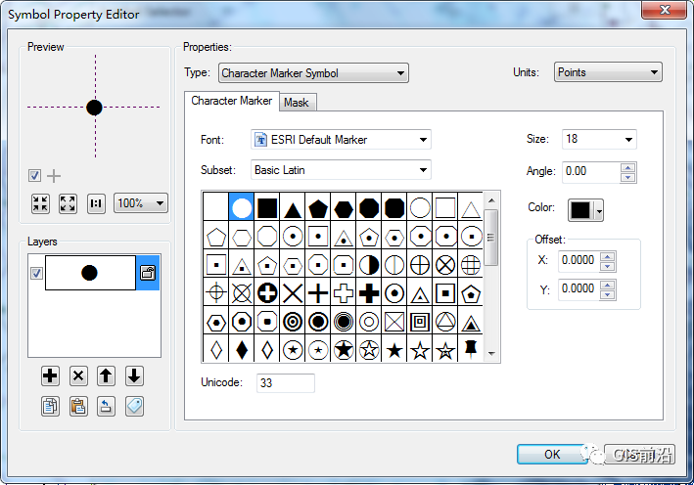Increase the Y offset
The height and width of the screenshot is (485, 694).
point(607,285)
